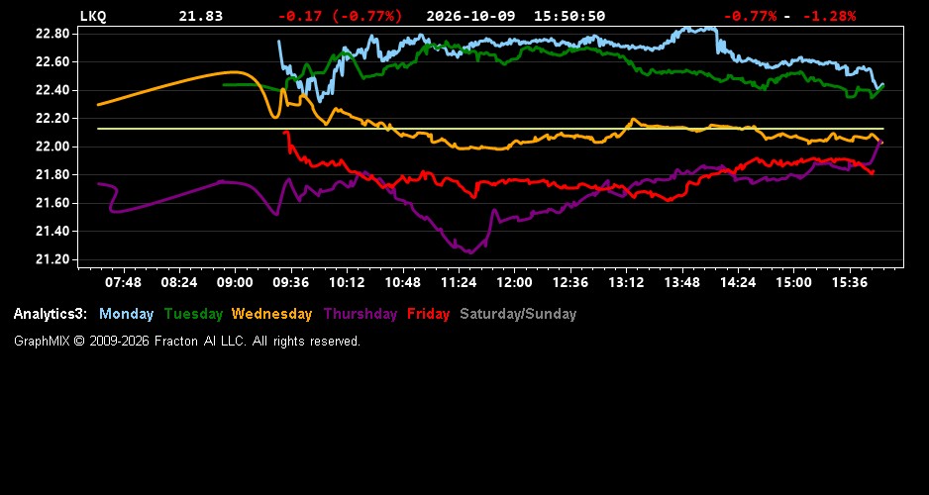
Task: Click the 07:48 time axis label
Action: [x=123, y=282]
